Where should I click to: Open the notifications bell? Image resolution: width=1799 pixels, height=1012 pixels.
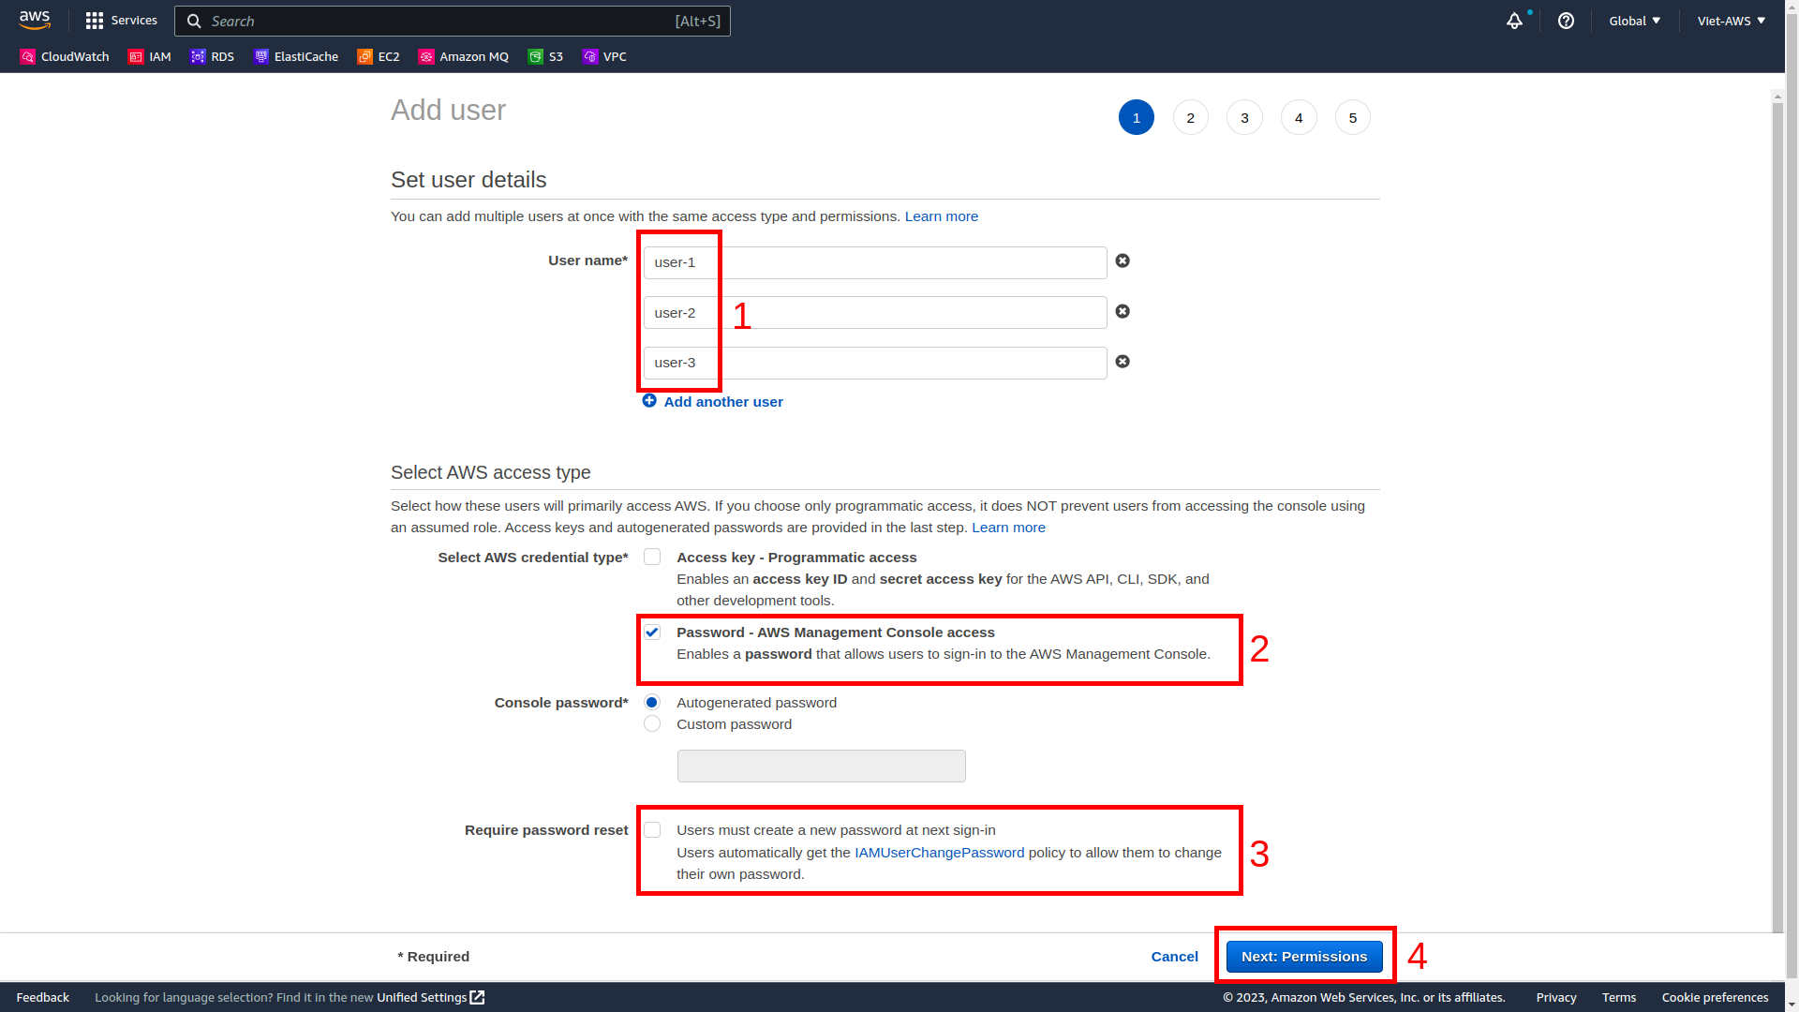(x=1514, y=21)
